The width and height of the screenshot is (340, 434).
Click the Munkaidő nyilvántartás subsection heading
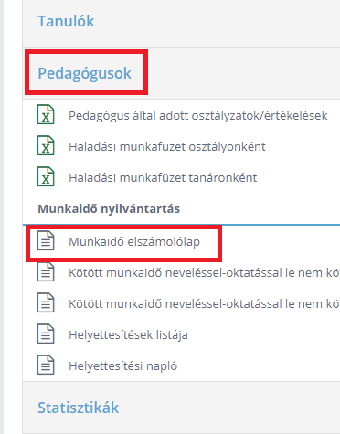pos(109,209)
